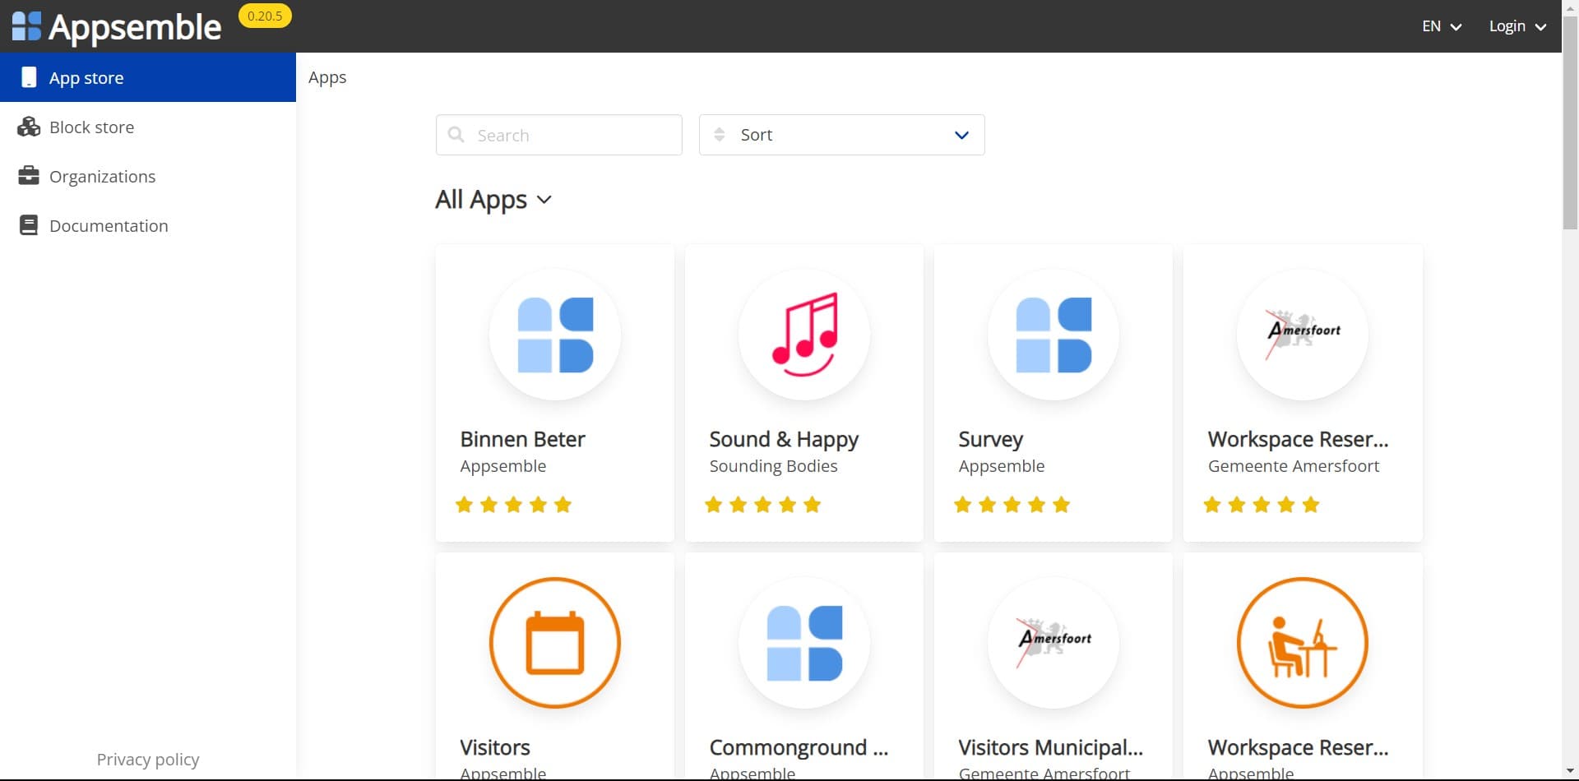
Task: Click the scrollbar down arrow
Action: click(1570, 771)
